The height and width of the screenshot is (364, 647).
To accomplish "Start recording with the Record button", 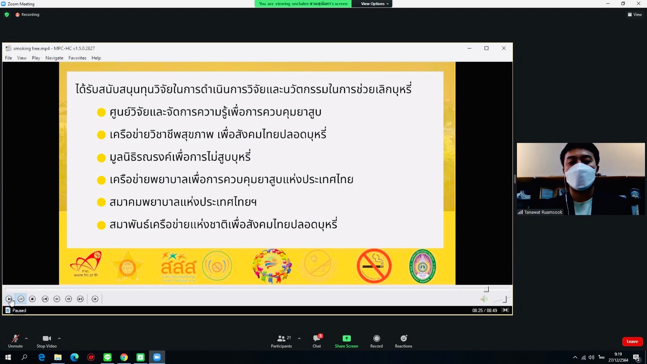I will [376, 341].
